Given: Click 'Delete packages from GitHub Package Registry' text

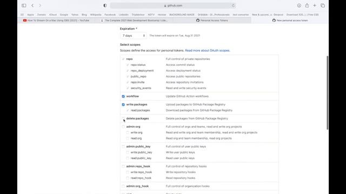Looking at the screenshot, I should [197, 119].
